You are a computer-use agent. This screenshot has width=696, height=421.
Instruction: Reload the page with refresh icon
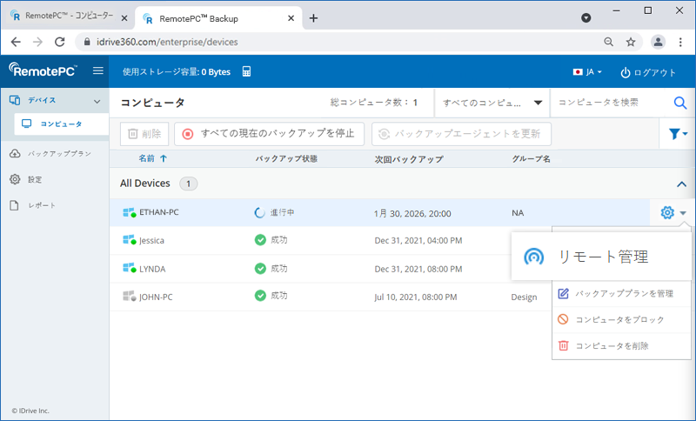point(59,42)
